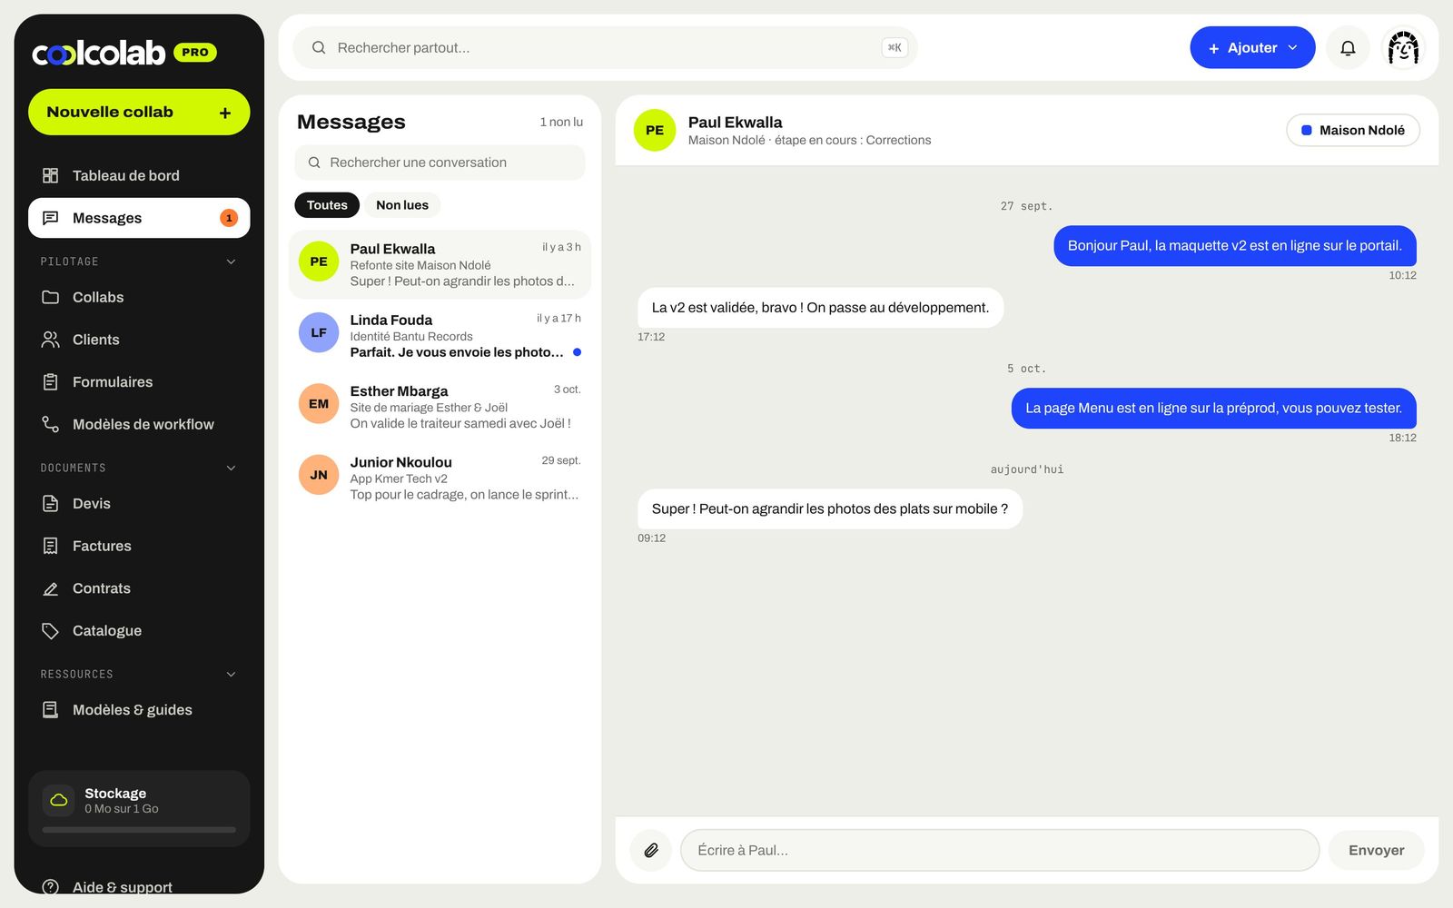Click the La page Menu message bubble
The image size is (1453, 908).
(1213, 409)
